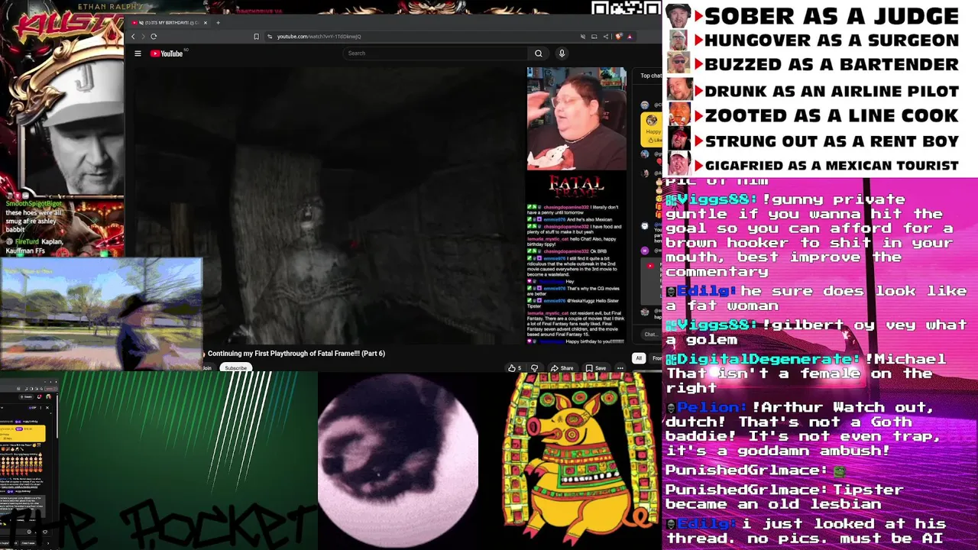Click the HUNGOVER AS A SURGEON label
The image size is (978, 550).
tap(831, 40)
